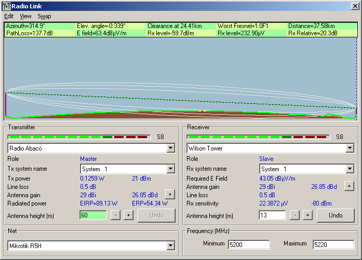Decrease receiver antenna height with minus button
362x260 pixels.
point(295,215)
